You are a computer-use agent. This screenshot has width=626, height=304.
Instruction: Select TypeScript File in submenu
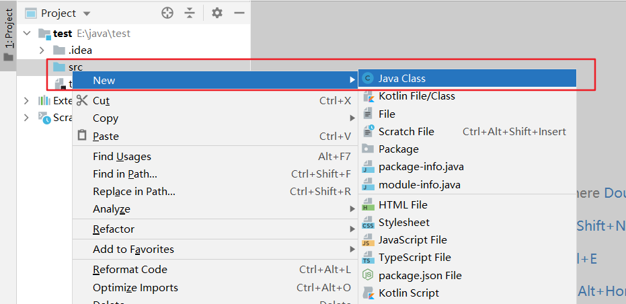467,258
